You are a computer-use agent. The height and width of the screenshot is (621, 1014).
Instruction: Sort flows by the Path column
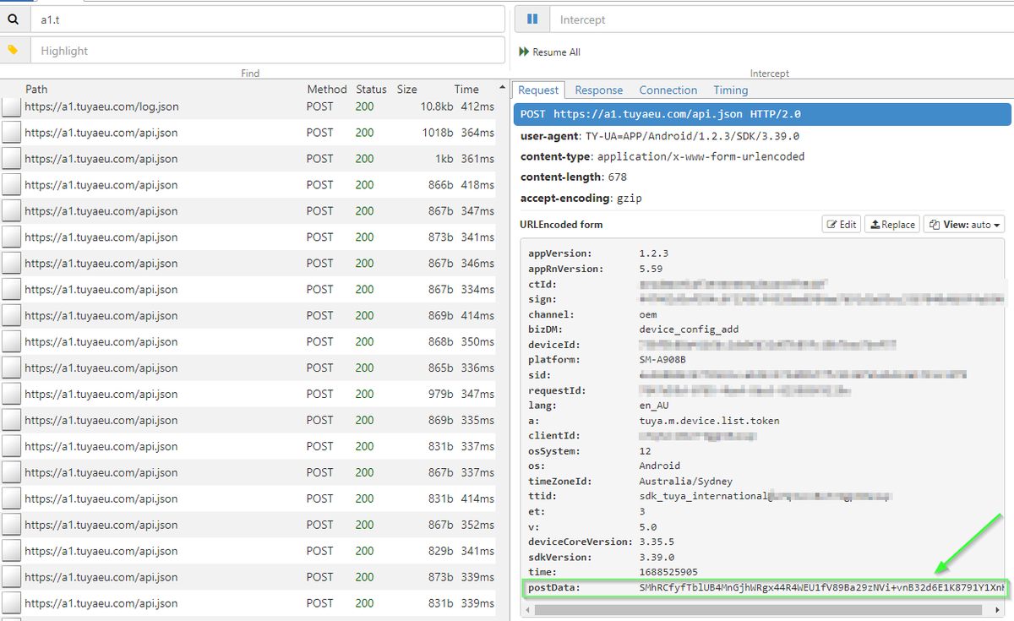(x=36, y=89)
